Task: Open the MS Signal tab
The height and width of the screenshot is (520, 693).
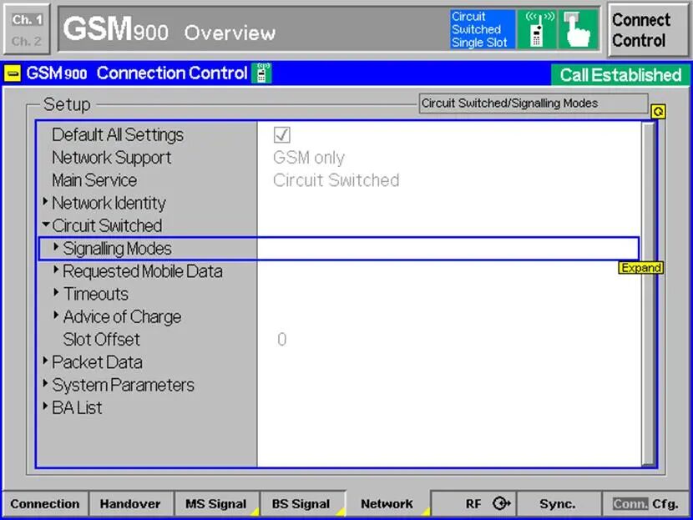Action: [x=216, y=503]
